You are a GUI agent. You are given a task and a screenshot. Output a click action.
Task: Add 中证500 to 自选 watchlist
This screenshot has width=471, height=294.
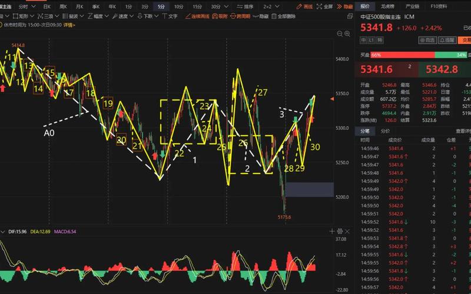[x=429, y=40]
